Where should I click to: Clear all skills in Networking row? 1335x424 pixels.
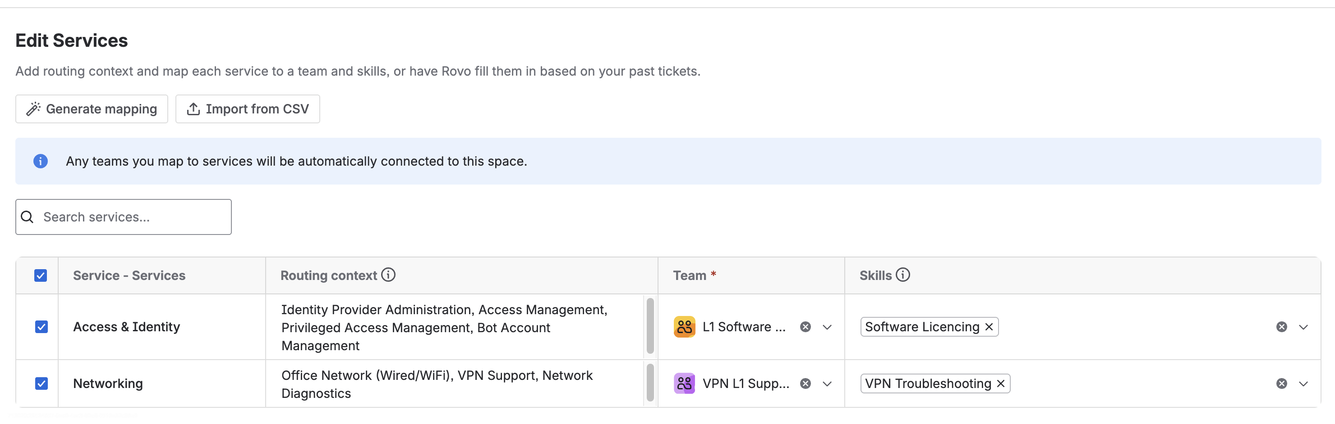point(1282,383)
